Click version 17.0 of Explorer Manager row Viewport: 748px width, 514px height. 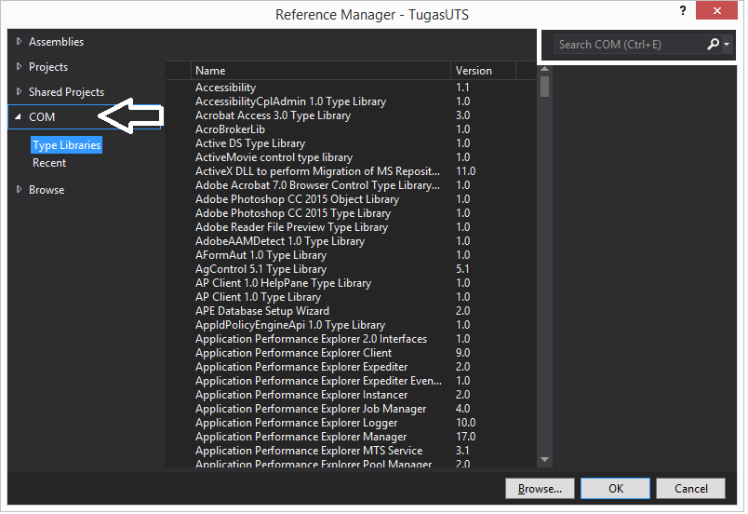465,437
